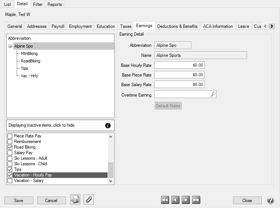Collapse the Alpine Spo tree node

tap(10, 46)
